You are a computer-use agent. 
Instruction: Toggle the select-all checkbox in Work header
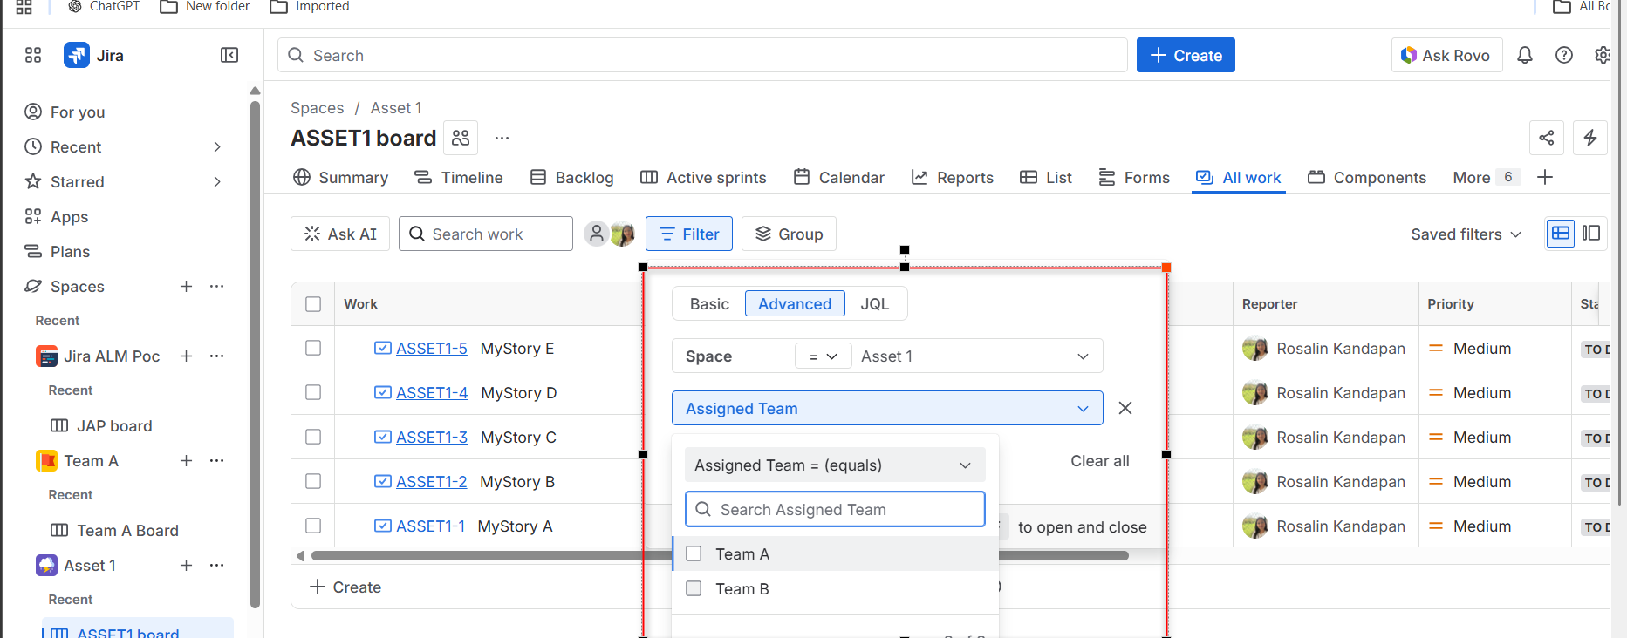point(313,304)
